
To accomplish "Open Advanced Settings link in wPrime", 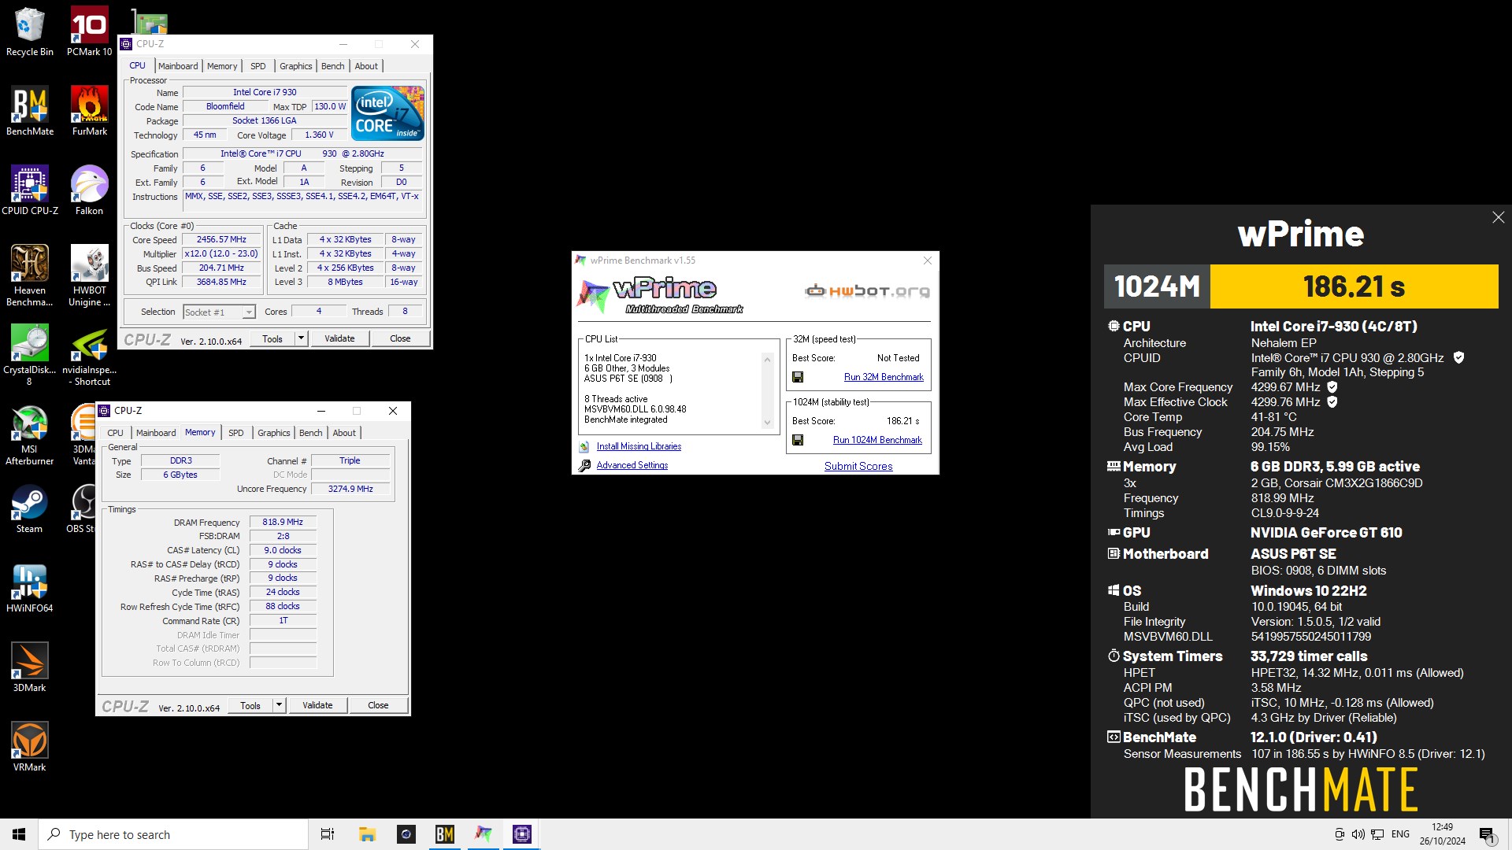I will 632,465.
